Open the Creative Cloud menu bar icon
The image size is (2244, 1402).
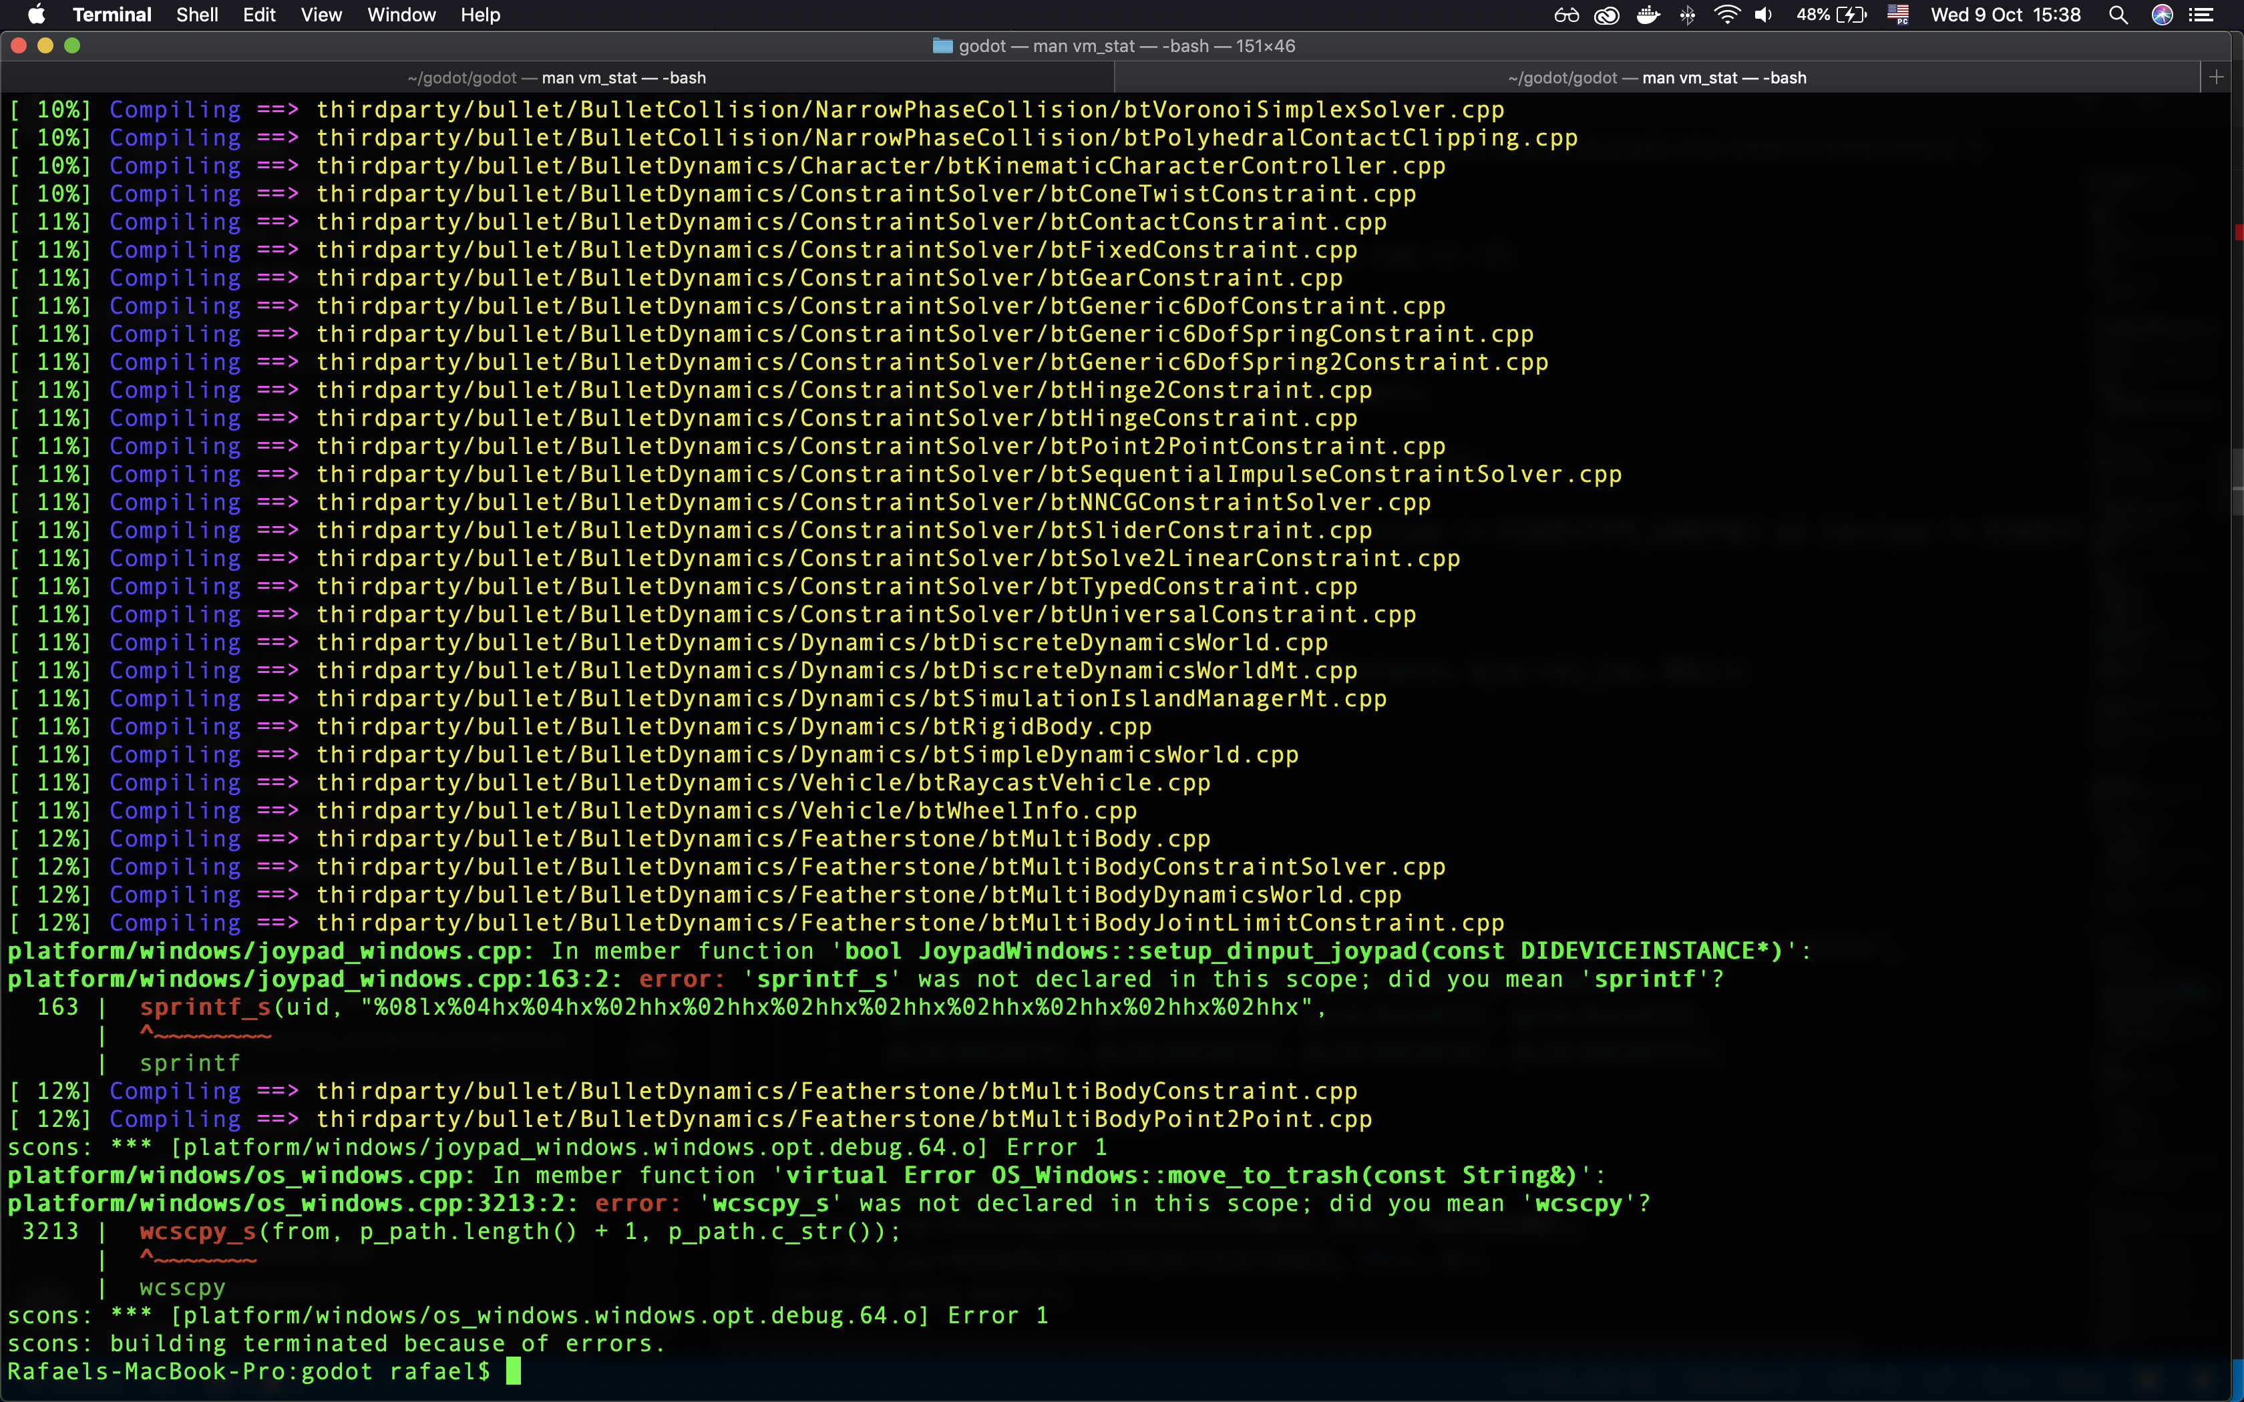tap(1607, 15)
